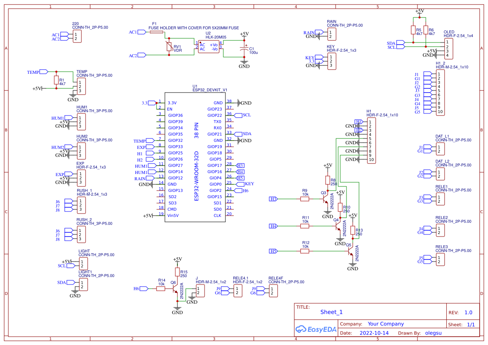488x345 pixels.
Task: Click the 'TX0' pin label
Action: click(217, 122)
